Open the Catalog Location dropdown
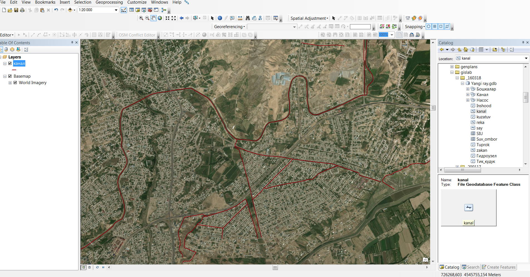This screenshot has width=530, height=277. click(x=526, y=58)
